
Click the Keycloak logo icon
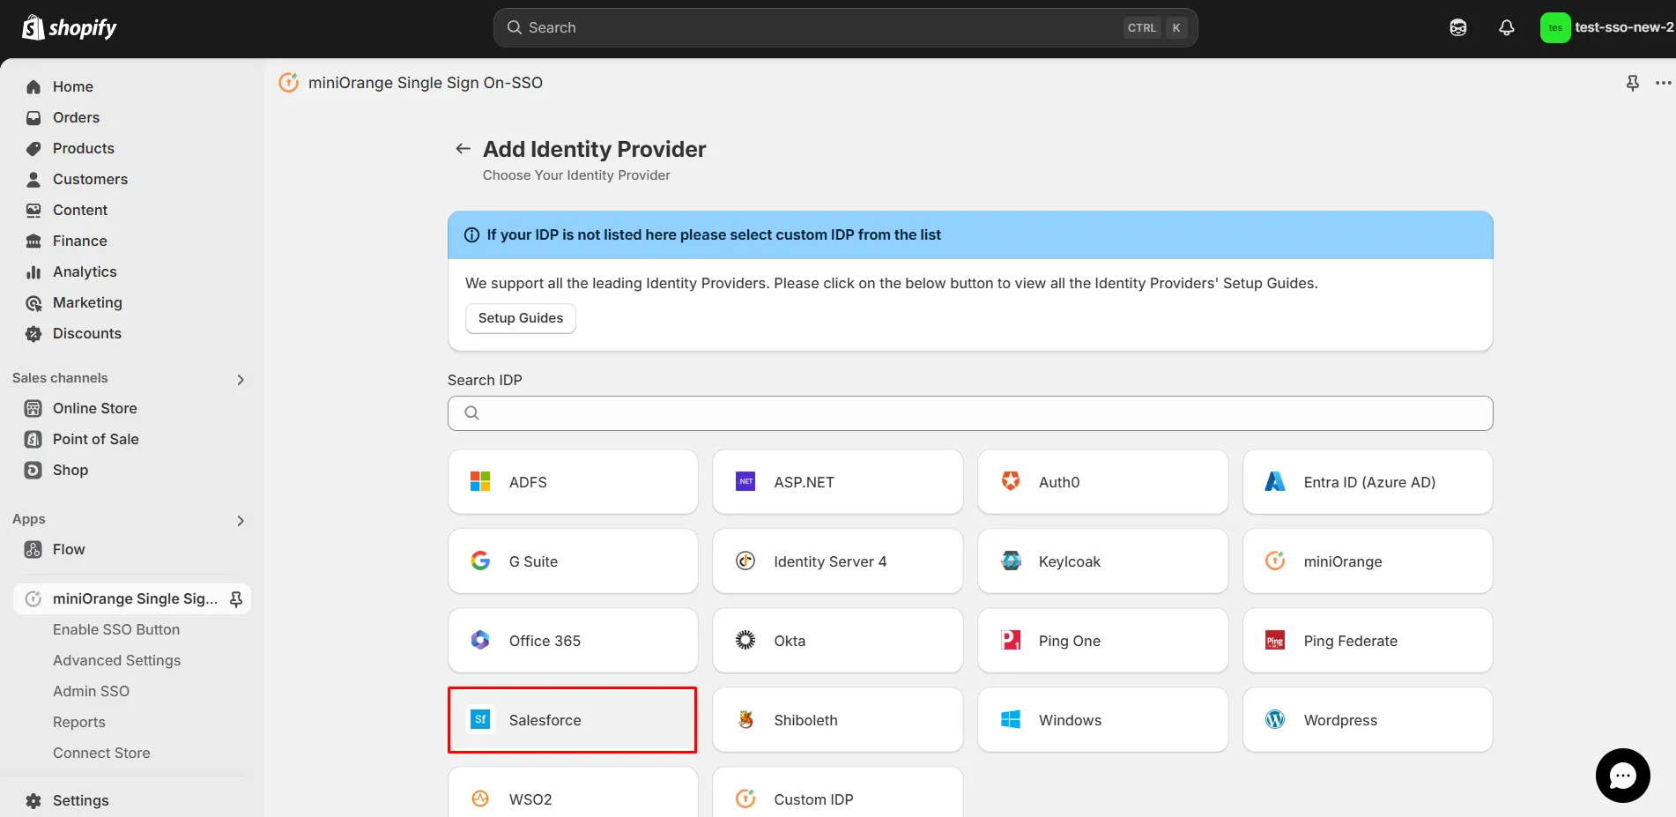(x=1011, y=561)
